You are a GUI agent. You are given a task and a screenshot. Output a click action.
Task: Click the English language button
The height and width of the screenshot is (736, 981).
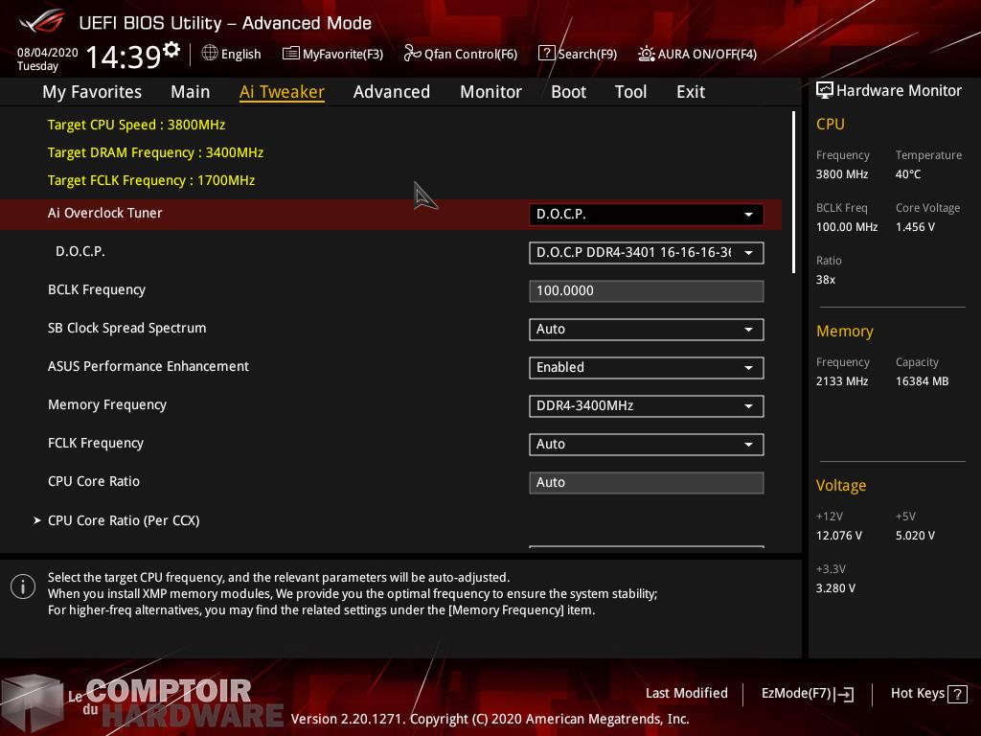pyautogui.click(x=232, y=54)
